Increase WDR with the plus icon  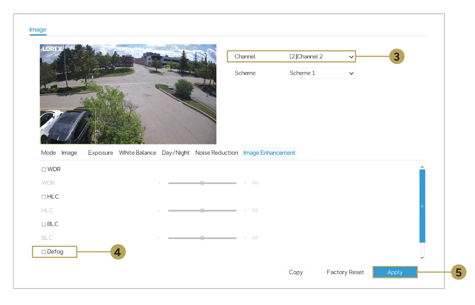pos(245,183)
